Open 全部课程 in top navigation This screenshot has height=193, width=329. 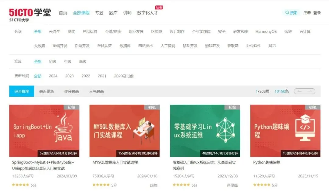pos(81,13)
